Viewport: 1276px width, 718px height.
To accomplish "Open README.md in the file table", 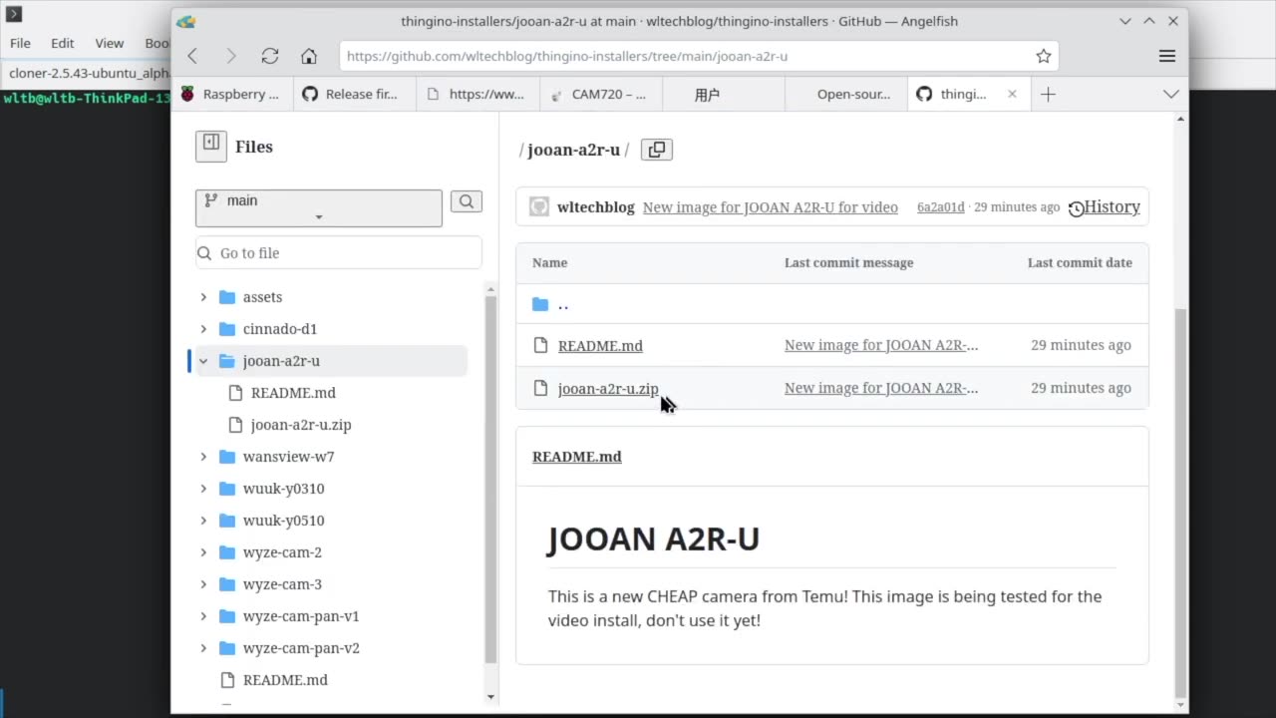I will click(x=600, y=345).
